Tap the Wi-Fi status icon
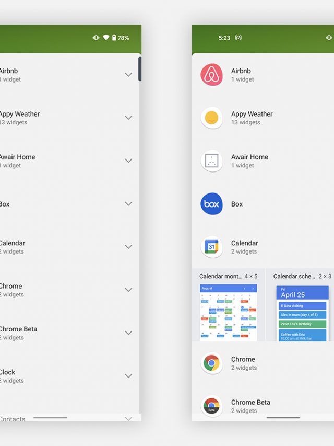The image size is (334, 446). pos(106,38)
